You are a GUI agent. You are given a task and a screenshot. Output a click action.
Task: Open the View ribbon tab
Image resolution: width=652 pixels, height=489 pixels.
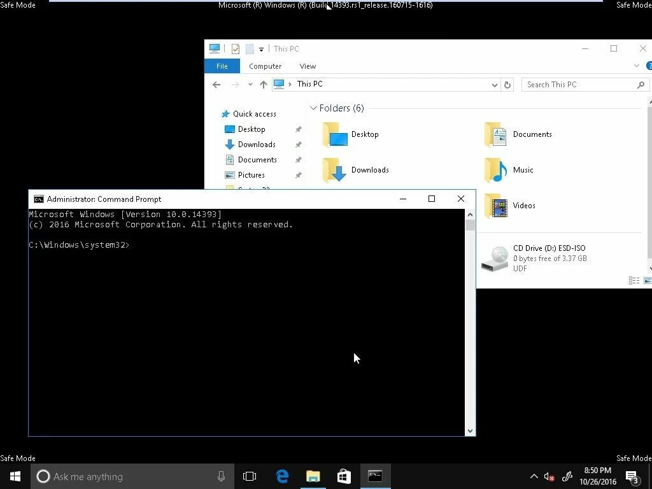click(308, 66)
